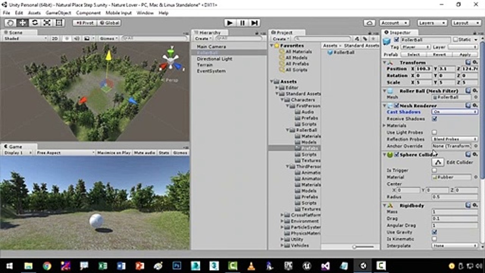Open the Transform component gear menu
This screenshot has width=485, height=273.
(x=475, y=62)
